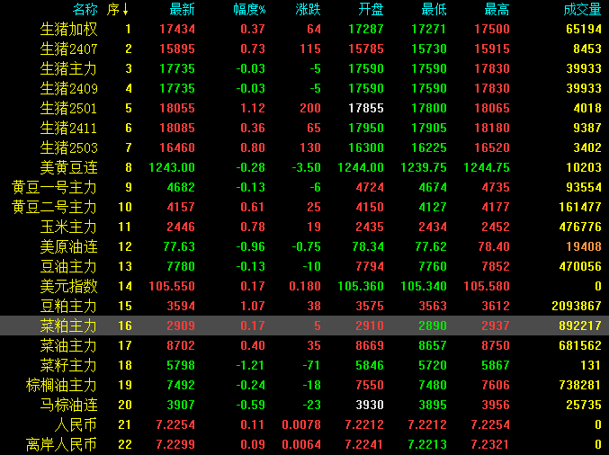609x455 pixels.
Task: Click the volume 738281 for 棕榈油主力
Action: tap(580, 385)
